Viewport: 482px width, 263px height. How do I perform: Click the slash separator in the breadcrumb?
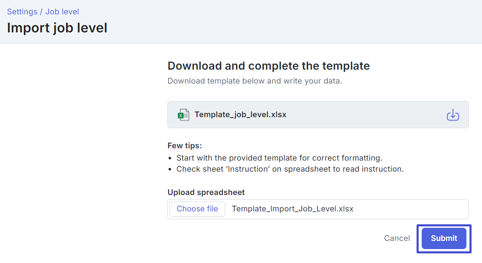pyautogui.click(x=41, y=11)
